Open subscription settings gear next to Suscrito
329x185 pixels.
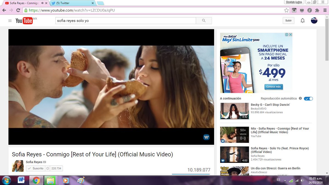(47, 168)
